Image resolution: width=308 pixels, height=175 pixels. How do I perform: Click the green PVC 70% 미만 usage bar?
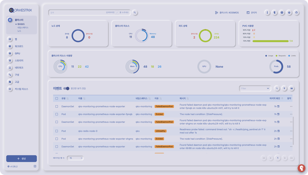coord(270,41)
